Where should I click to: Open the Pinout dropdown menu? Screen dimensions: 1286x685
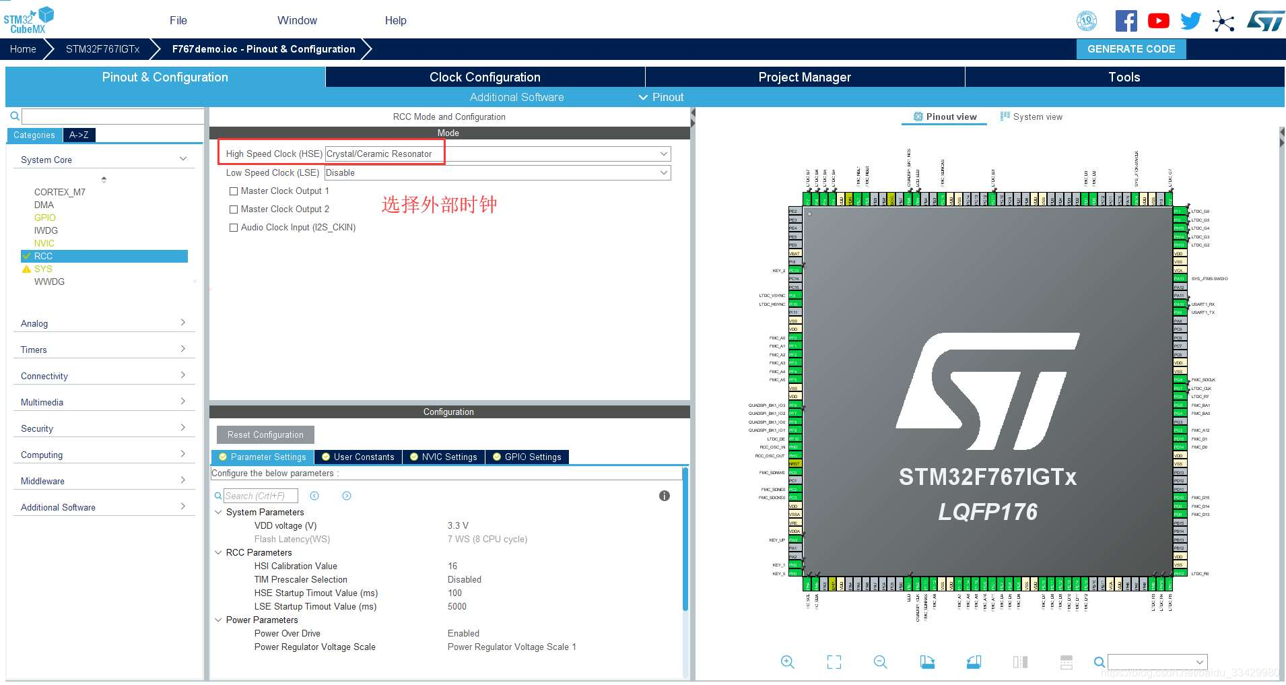point(661,97)
